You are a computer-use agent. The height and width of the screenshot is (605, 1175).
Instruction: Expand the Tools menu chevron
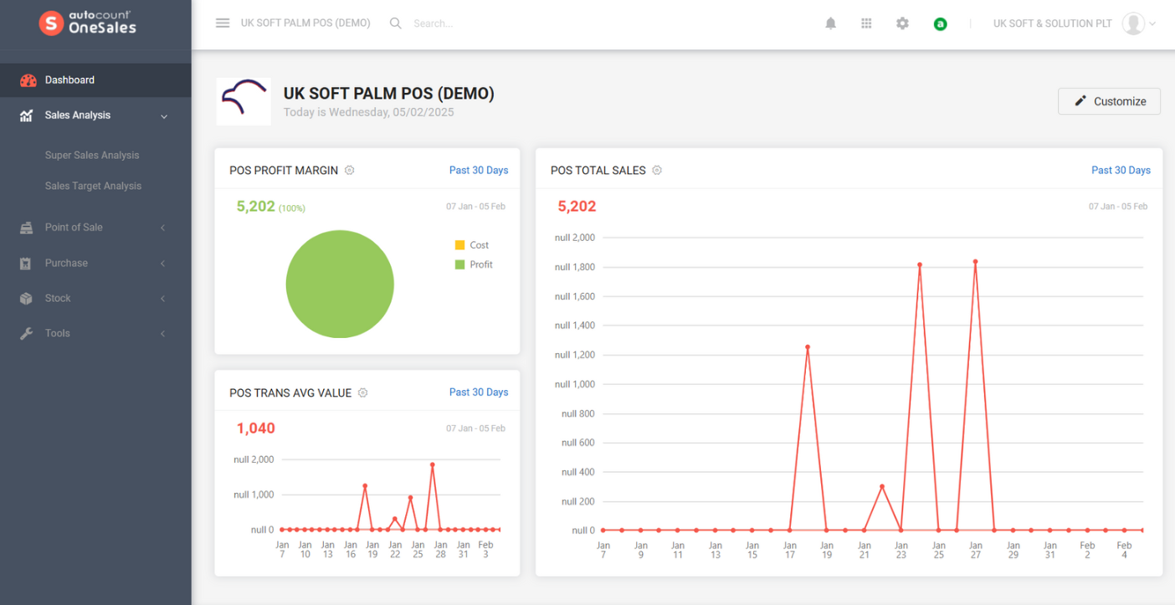163,334
